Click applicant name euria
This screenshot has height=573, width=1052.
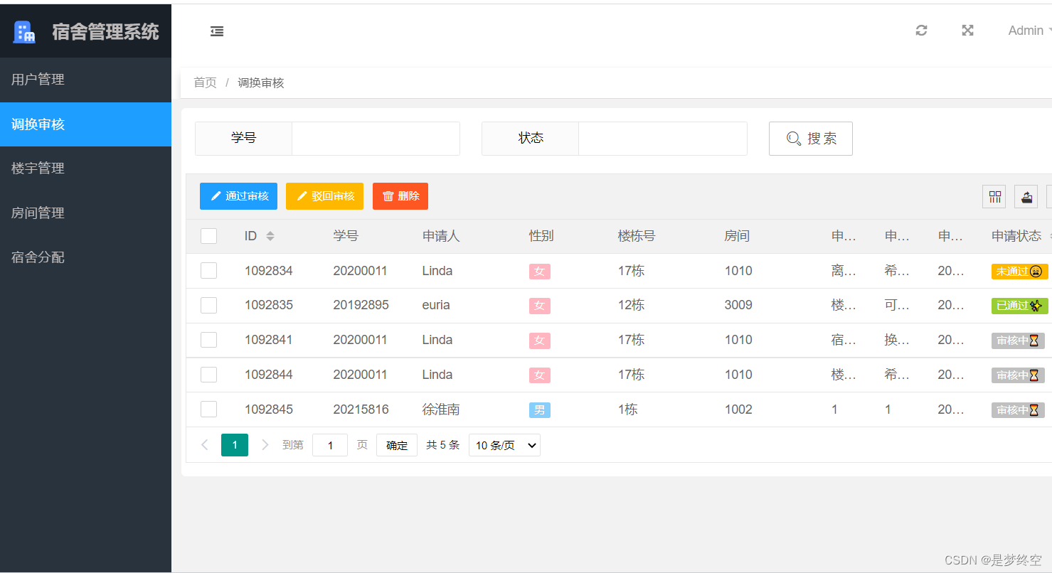pos(436,305)
